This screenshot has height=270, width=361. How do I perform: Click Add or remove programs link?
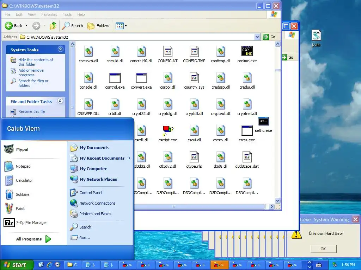(x=31, y=72)
